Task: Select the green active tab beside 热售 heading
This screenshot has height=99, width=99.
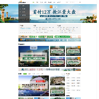Action: [25, 74]
